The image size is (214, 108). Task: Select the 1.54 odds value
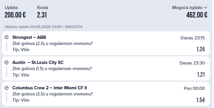(x=201, y=100)
